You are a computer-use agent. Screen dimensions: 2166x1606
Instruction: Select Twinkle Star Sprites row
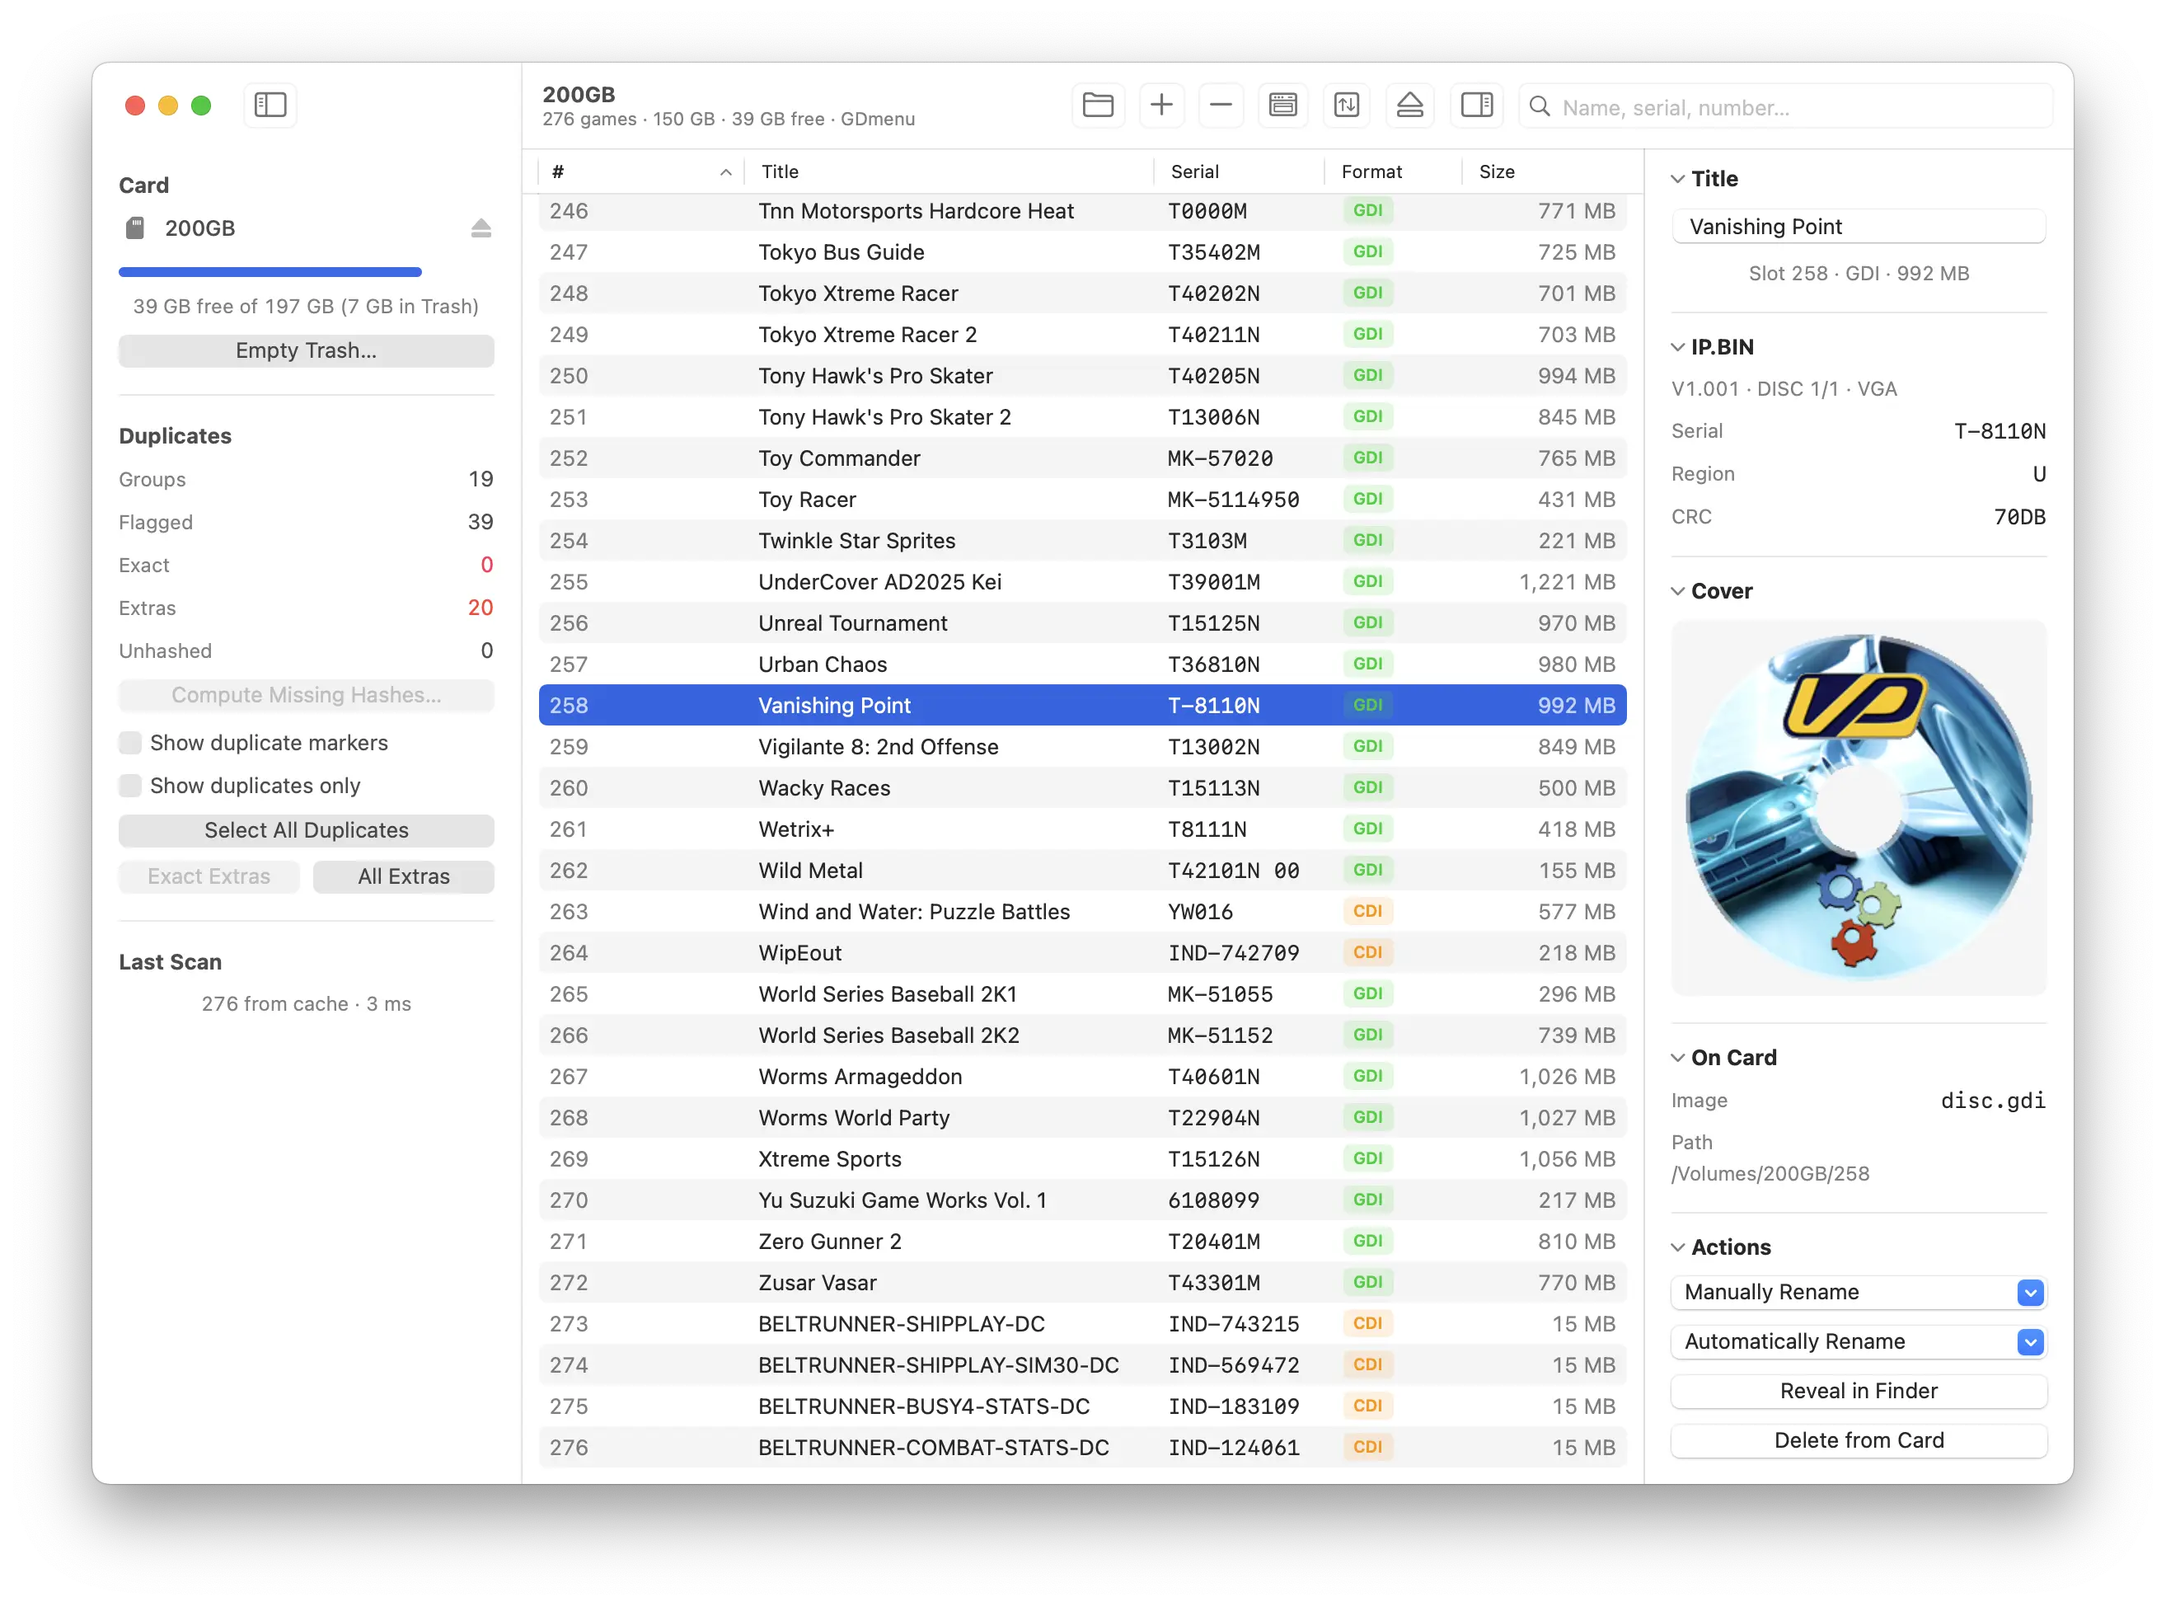1081,542
